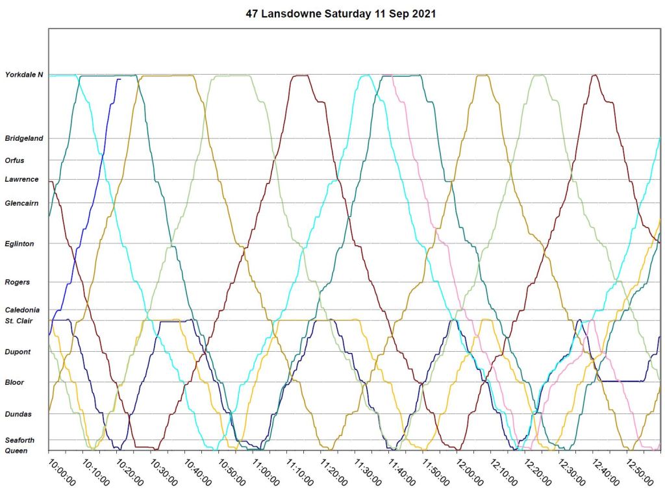Select the Seaforth stop label
Image resolution: width=665 pixels, height=492 pixels.
20,440
